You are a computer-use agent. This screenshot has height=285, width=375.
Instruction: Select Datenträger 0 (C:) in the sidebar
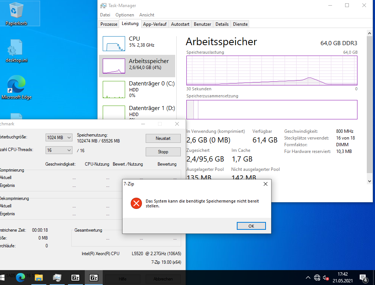point(137,90)
